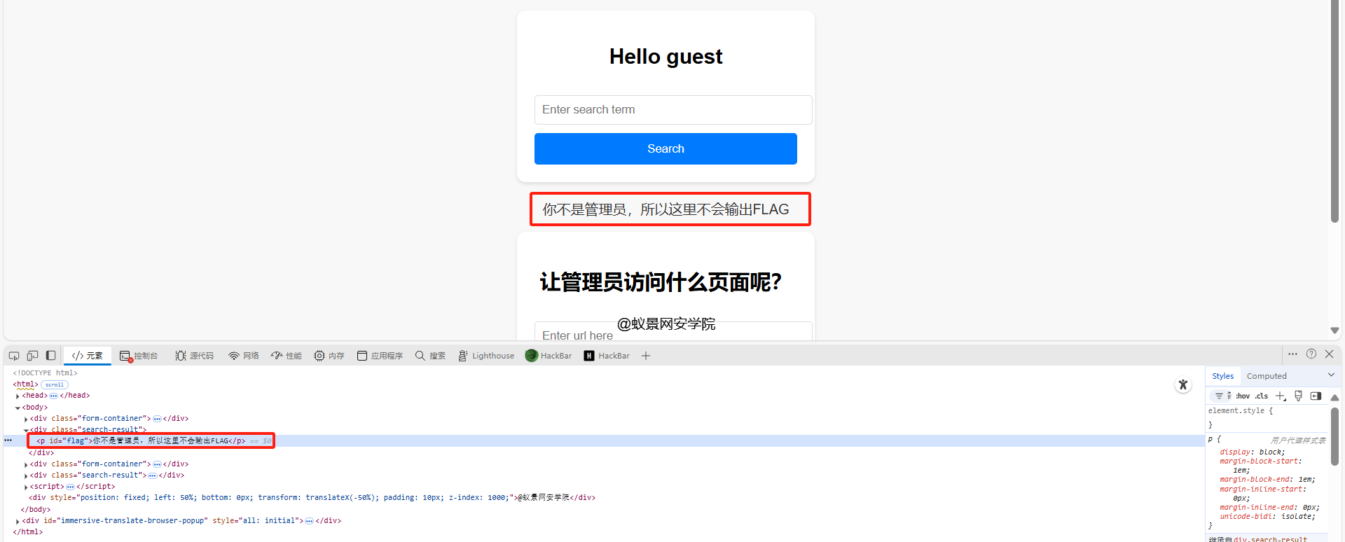This screenshot has height=542, width=1345.
Task: Click the flag message paragraph on page
Action: click(x=665, y=209)
